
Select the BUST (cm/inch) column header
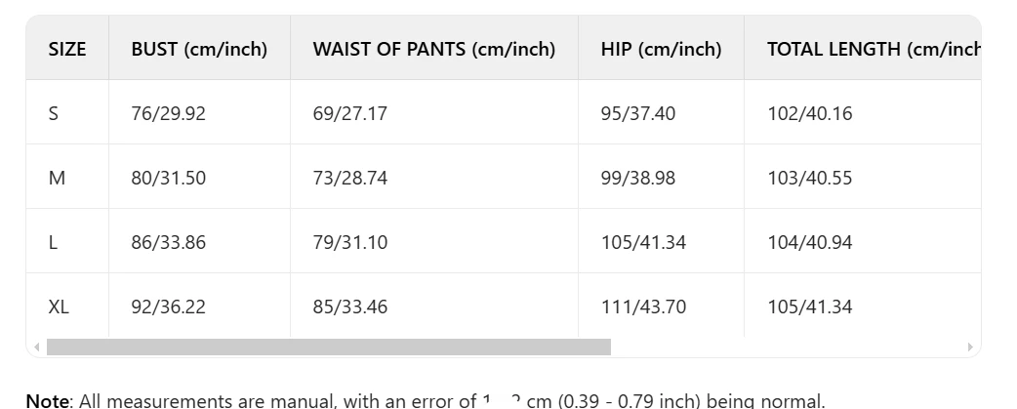199,49
